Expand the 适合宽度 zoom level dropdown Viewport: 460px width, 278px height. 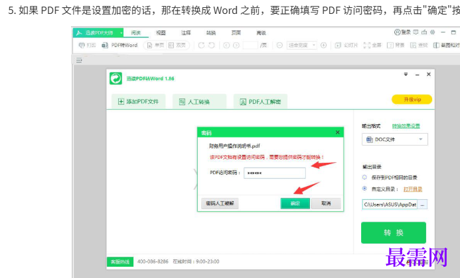302,45
